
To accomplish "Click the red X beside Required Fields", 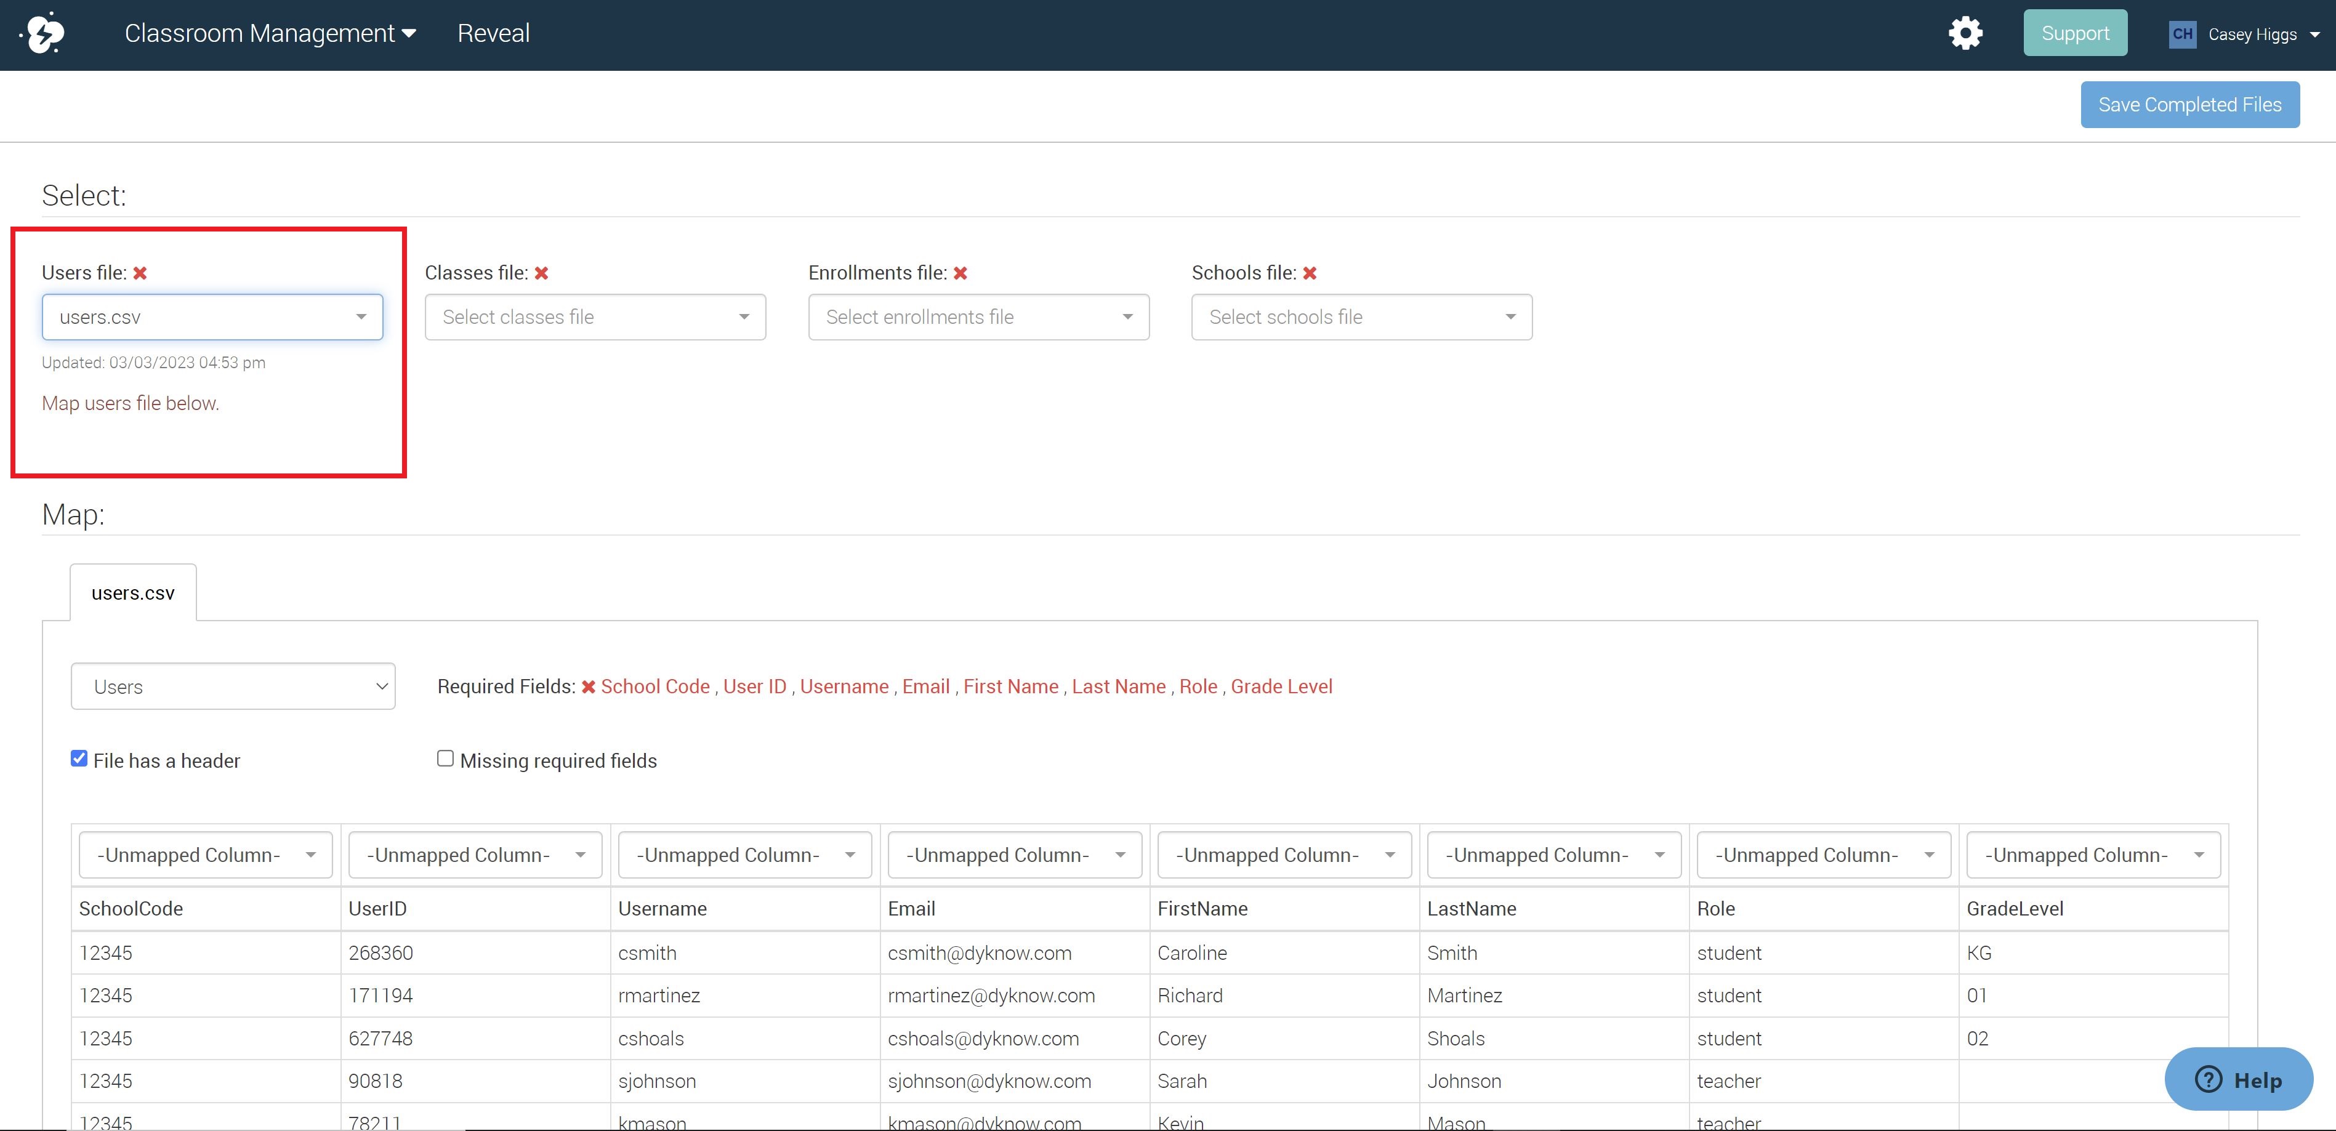I will click(x=589, y=686).
